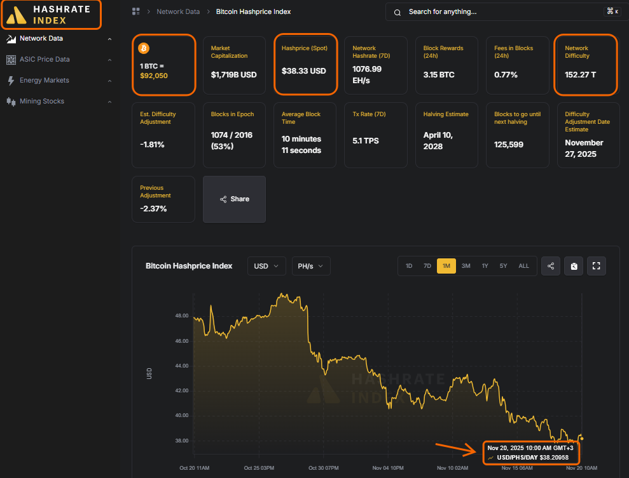This screenshot has height=478, width=629.
Task: Click the Mining Stocks candlestick icon
Action: click(11, 102)
